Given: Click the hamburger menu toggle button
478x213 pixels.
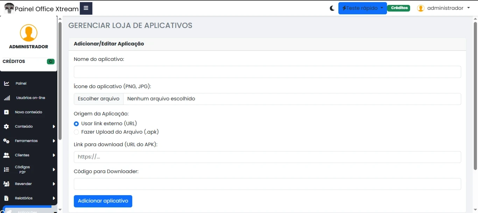Looking at the screenshot, I should click(86, 8).
